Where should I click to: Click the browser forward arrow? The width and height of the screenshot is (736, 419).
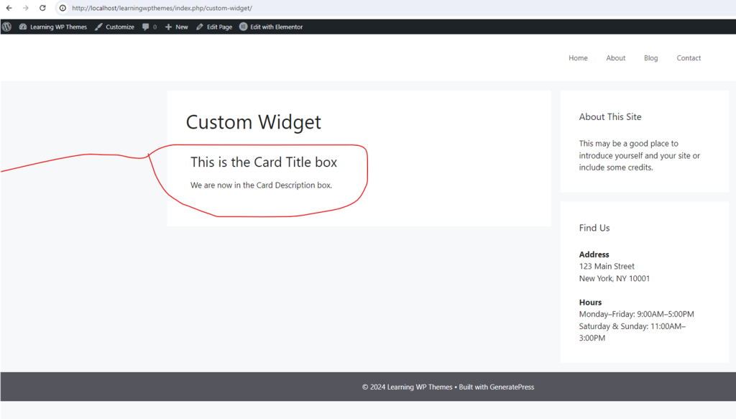(25, 9)
